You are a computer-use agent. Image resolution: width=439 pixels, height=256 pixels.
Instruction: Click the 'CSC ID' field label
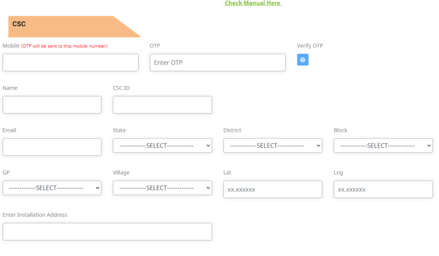click(x=121, y=88)
